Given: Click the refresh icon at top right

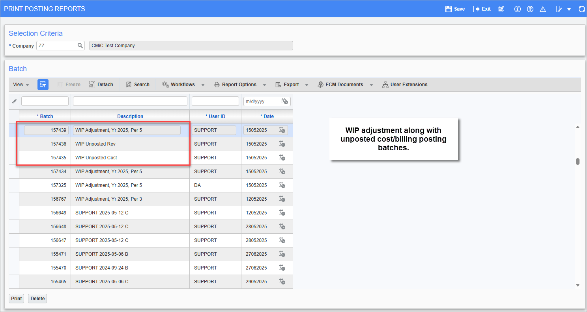Looking at the screenshot, I should click(x=581, y=9).
